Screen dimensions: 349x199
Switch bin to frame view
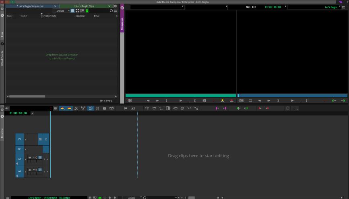click(77, 11)
